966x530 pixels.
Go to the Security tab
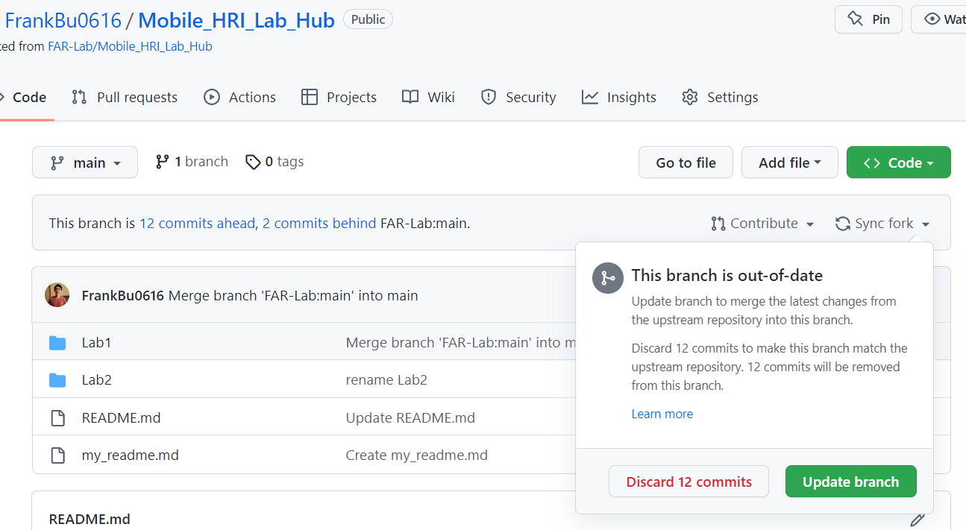[518, 97]
